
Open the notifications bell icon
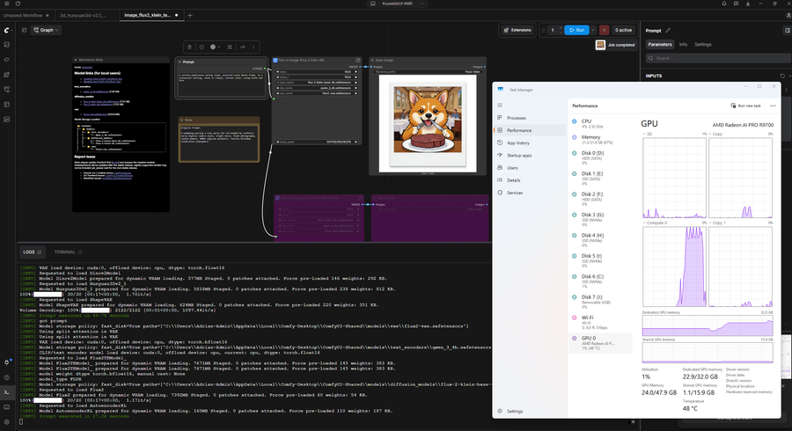[x=724, y=4]
